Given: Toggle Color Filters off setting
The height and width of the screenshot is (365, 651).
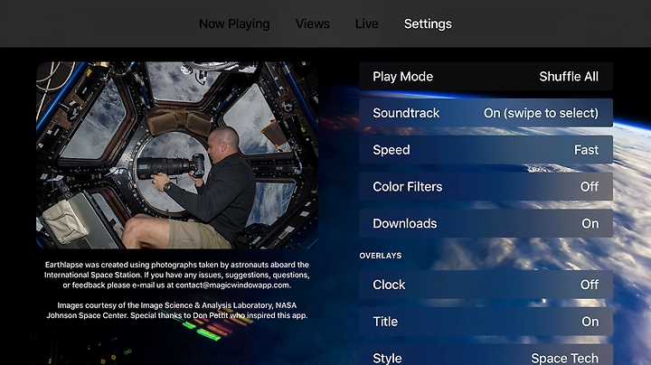Looking at the screenshot, I should pos(486,187).
